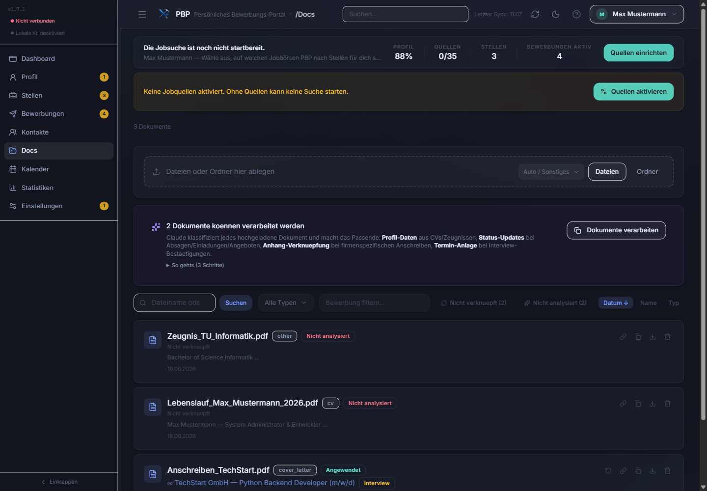This screenshot has height=491, width=707.
Task: Sort documents by Datum
Action: 616,303
